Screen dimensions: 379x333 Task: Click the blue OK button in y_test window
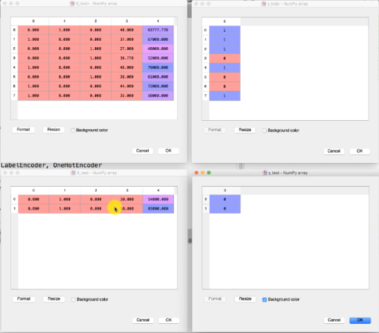pos(360,320)
